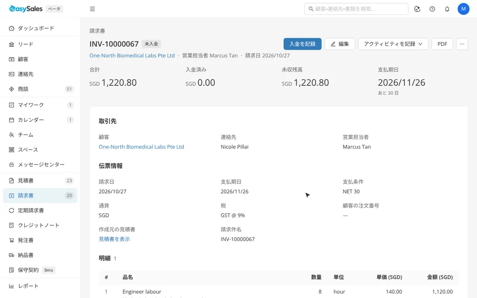The height and width of the screenshot is (298, 477).
Task: Click the 見積書 document icon
Action: click(11, 181)
